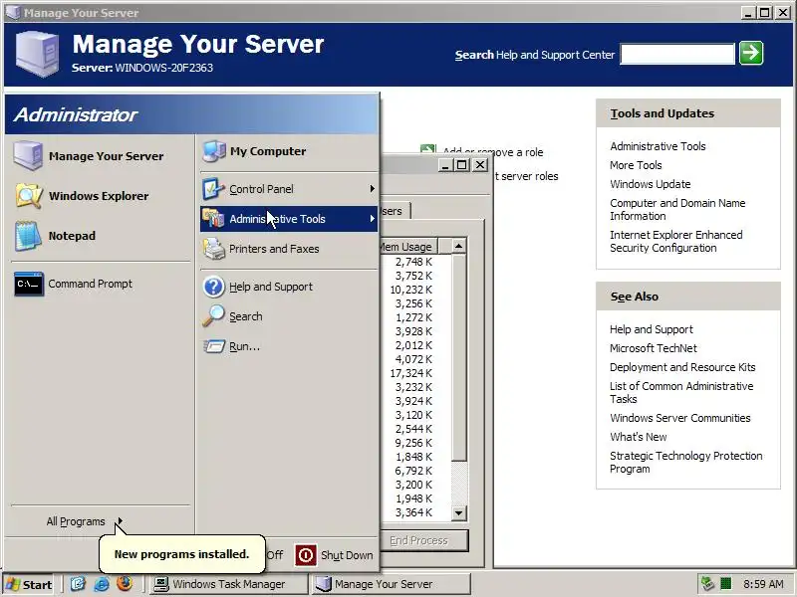The image size is (797, 597).
Task: Click Show Desktop quick launch icon
Action: click(78, 584)
